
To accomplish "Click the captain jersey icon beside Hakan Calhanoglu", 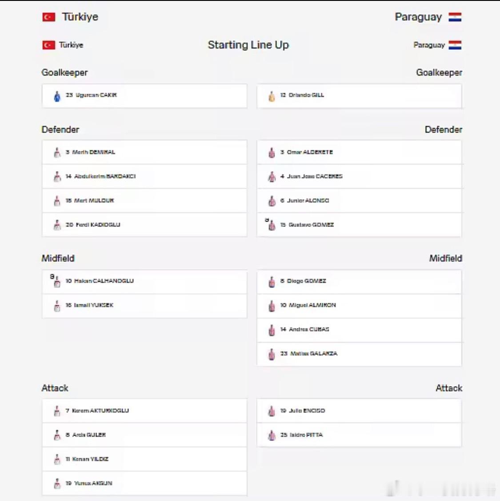I will 56,281.
